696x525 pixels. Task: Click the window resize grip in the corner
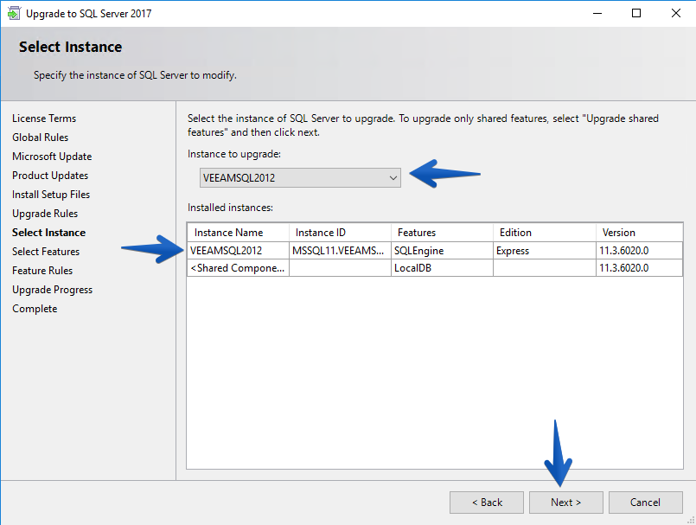[691, 520]
